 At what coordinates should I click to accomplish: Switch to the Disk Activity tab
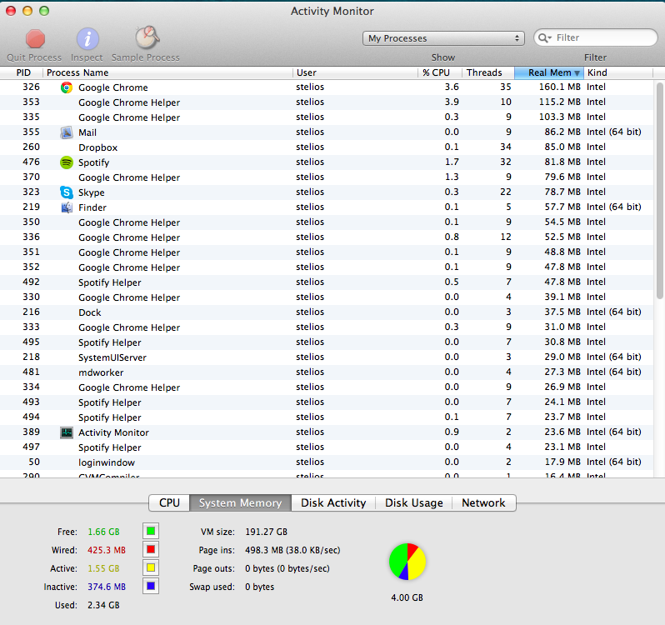333,502
